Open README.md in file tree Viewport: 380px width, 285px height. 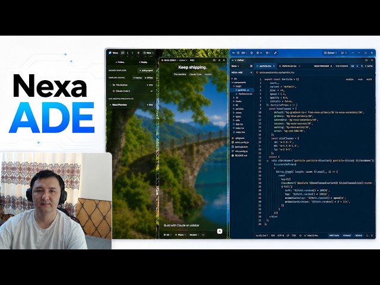click(x=239, y=156)
